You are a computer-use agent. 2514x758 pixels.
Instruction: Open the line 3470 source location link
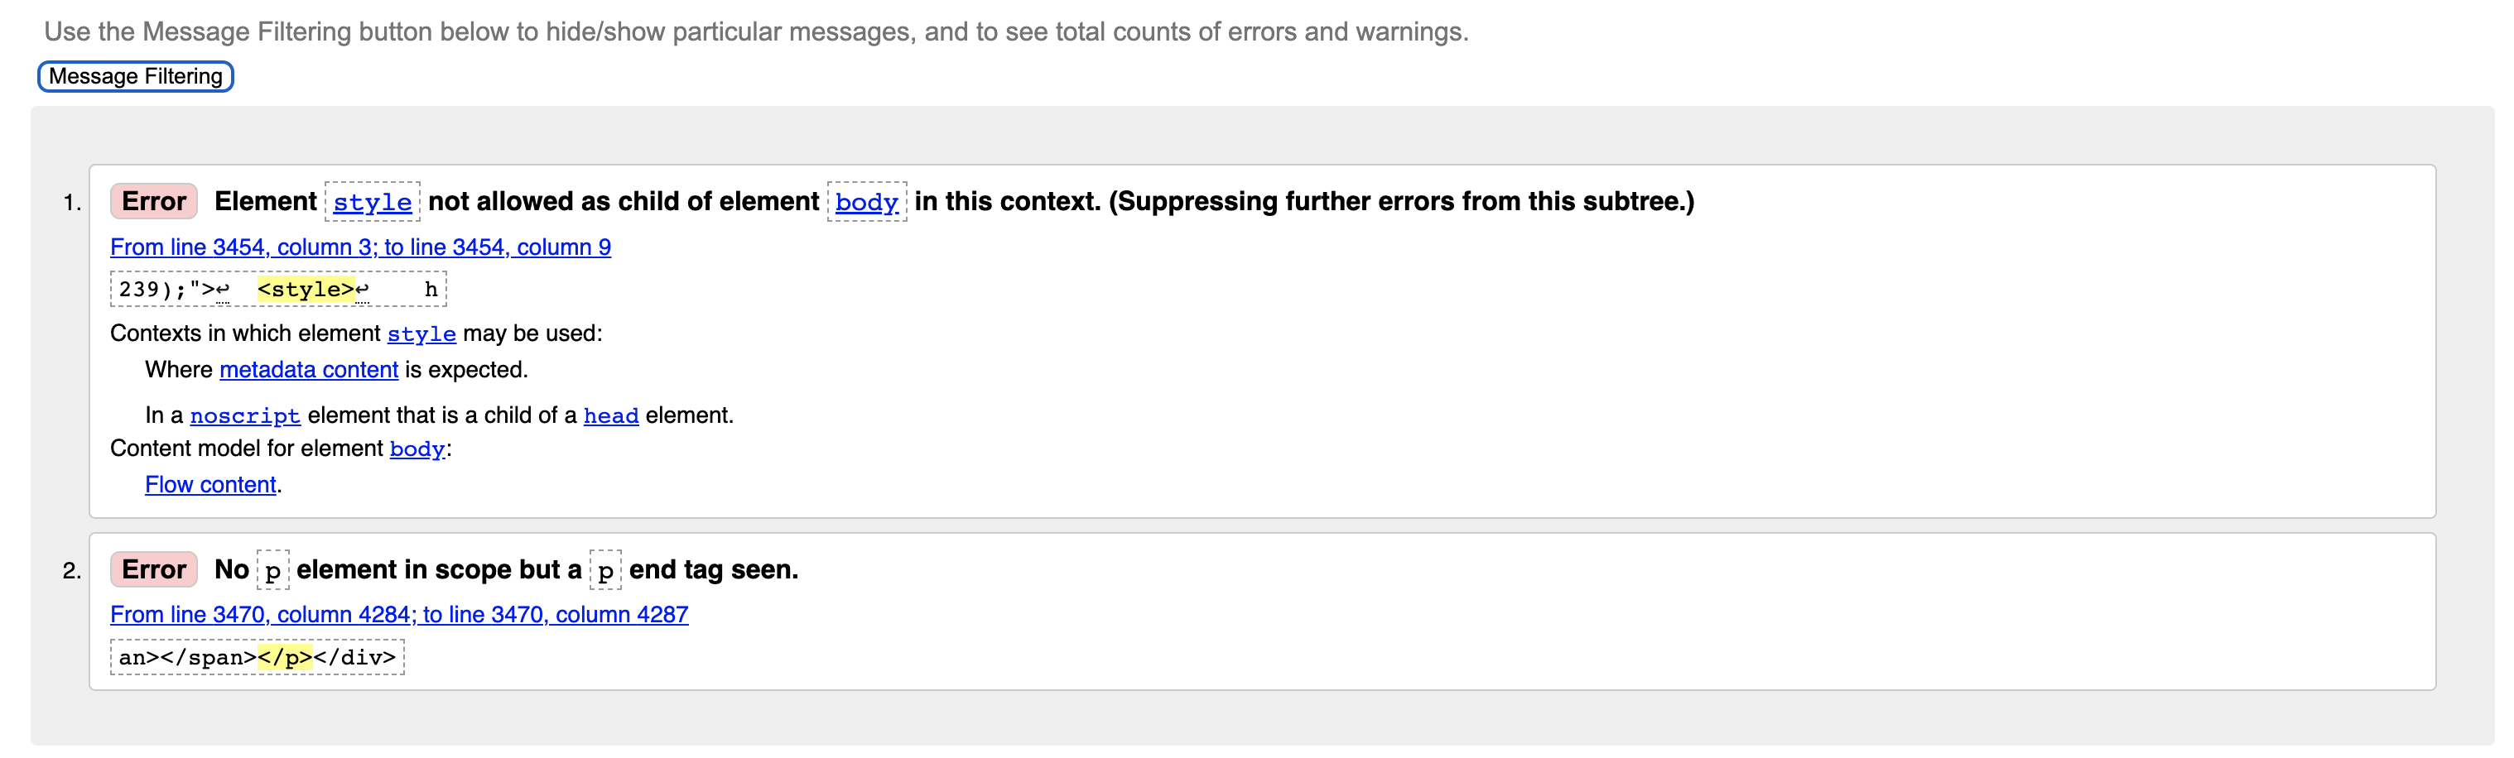(399, 615)
